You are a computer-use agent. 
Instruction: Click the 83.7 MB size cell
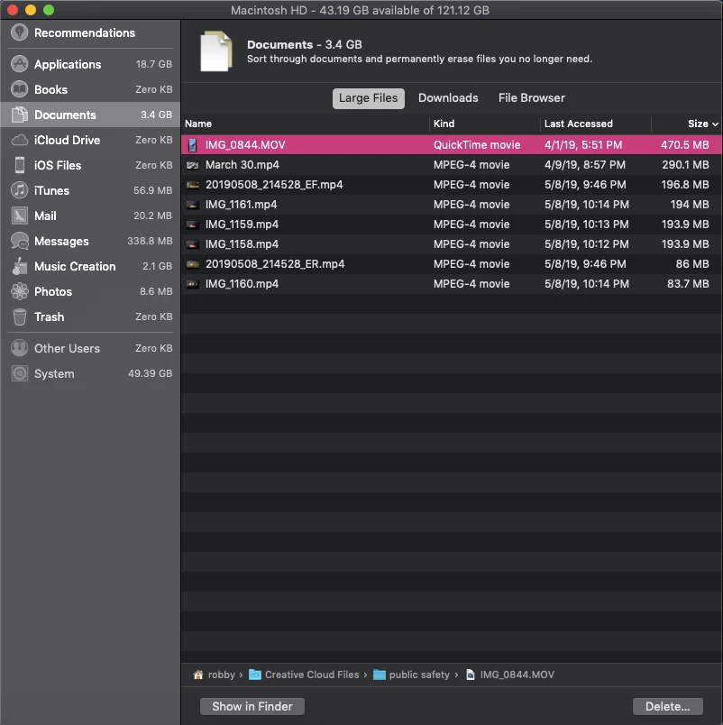click(x=688, y=284)
